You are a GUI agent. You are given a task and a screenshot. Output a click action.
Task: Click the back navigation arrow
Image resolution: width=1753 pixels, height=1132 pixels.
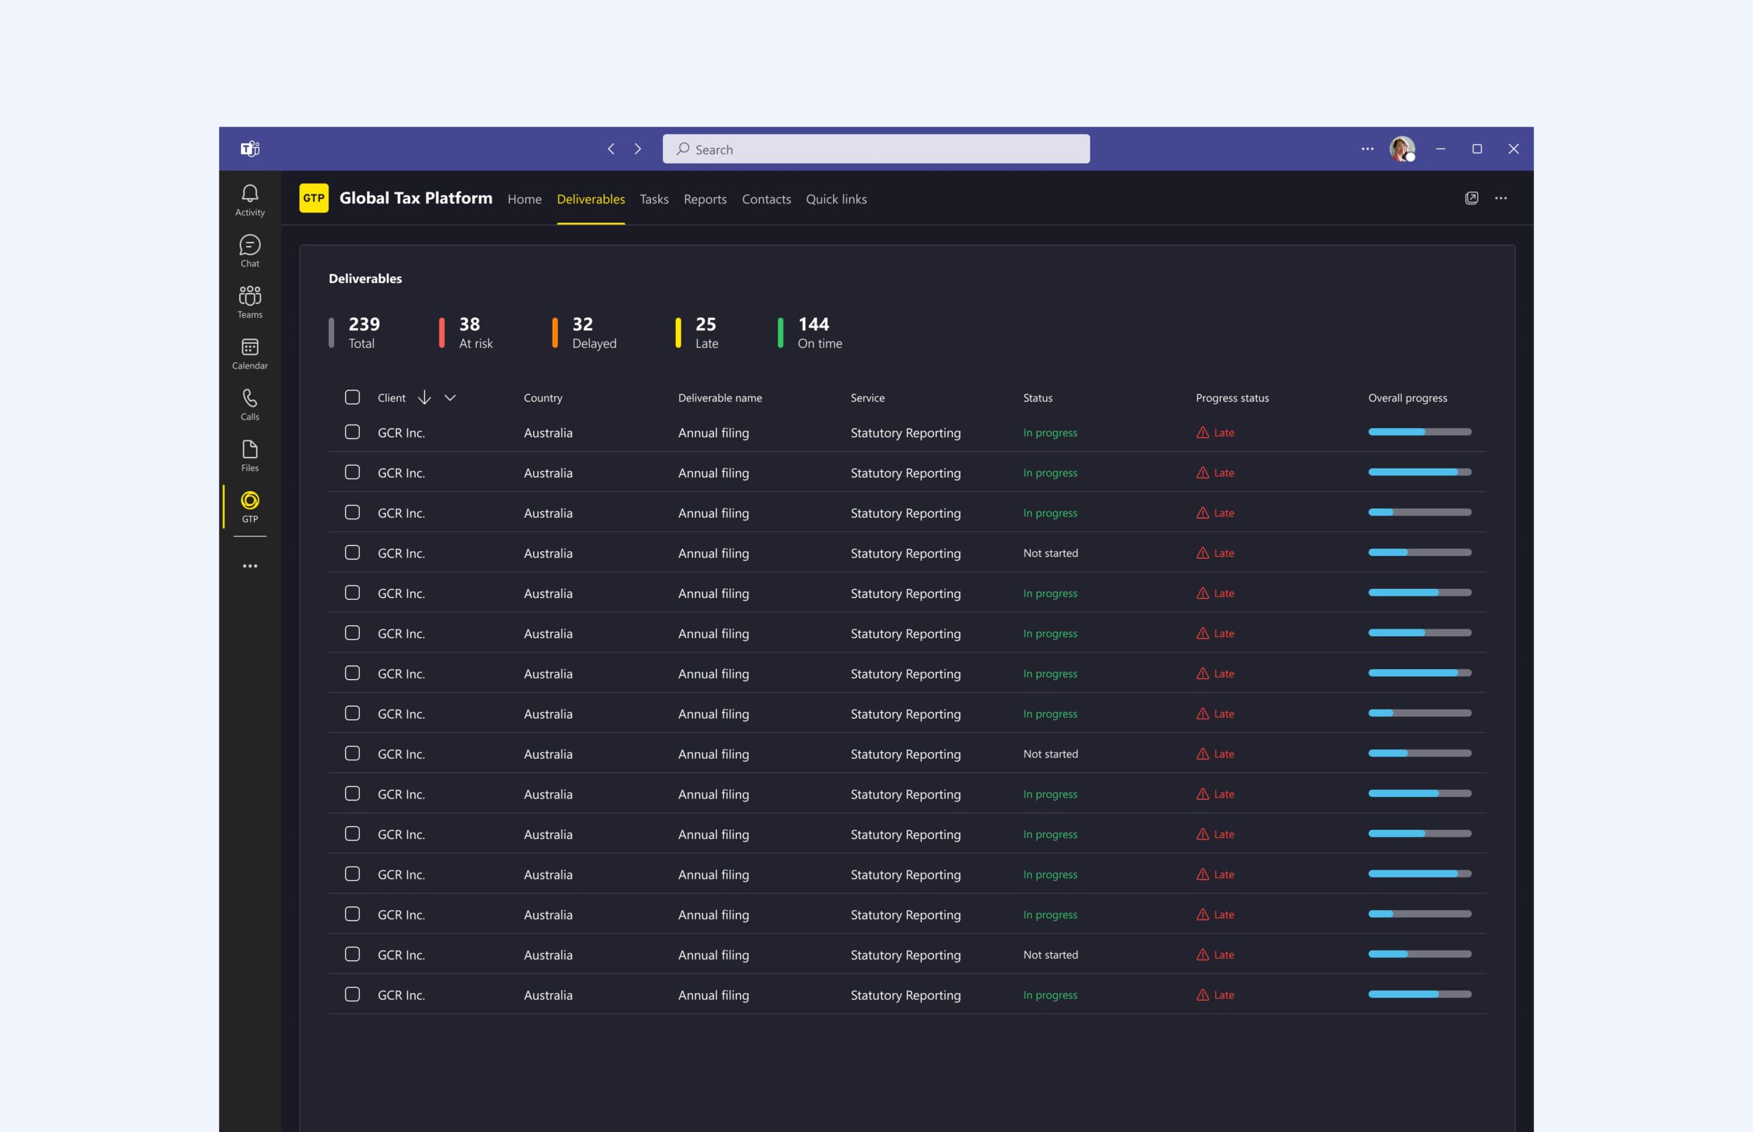(x=611, y=149)
